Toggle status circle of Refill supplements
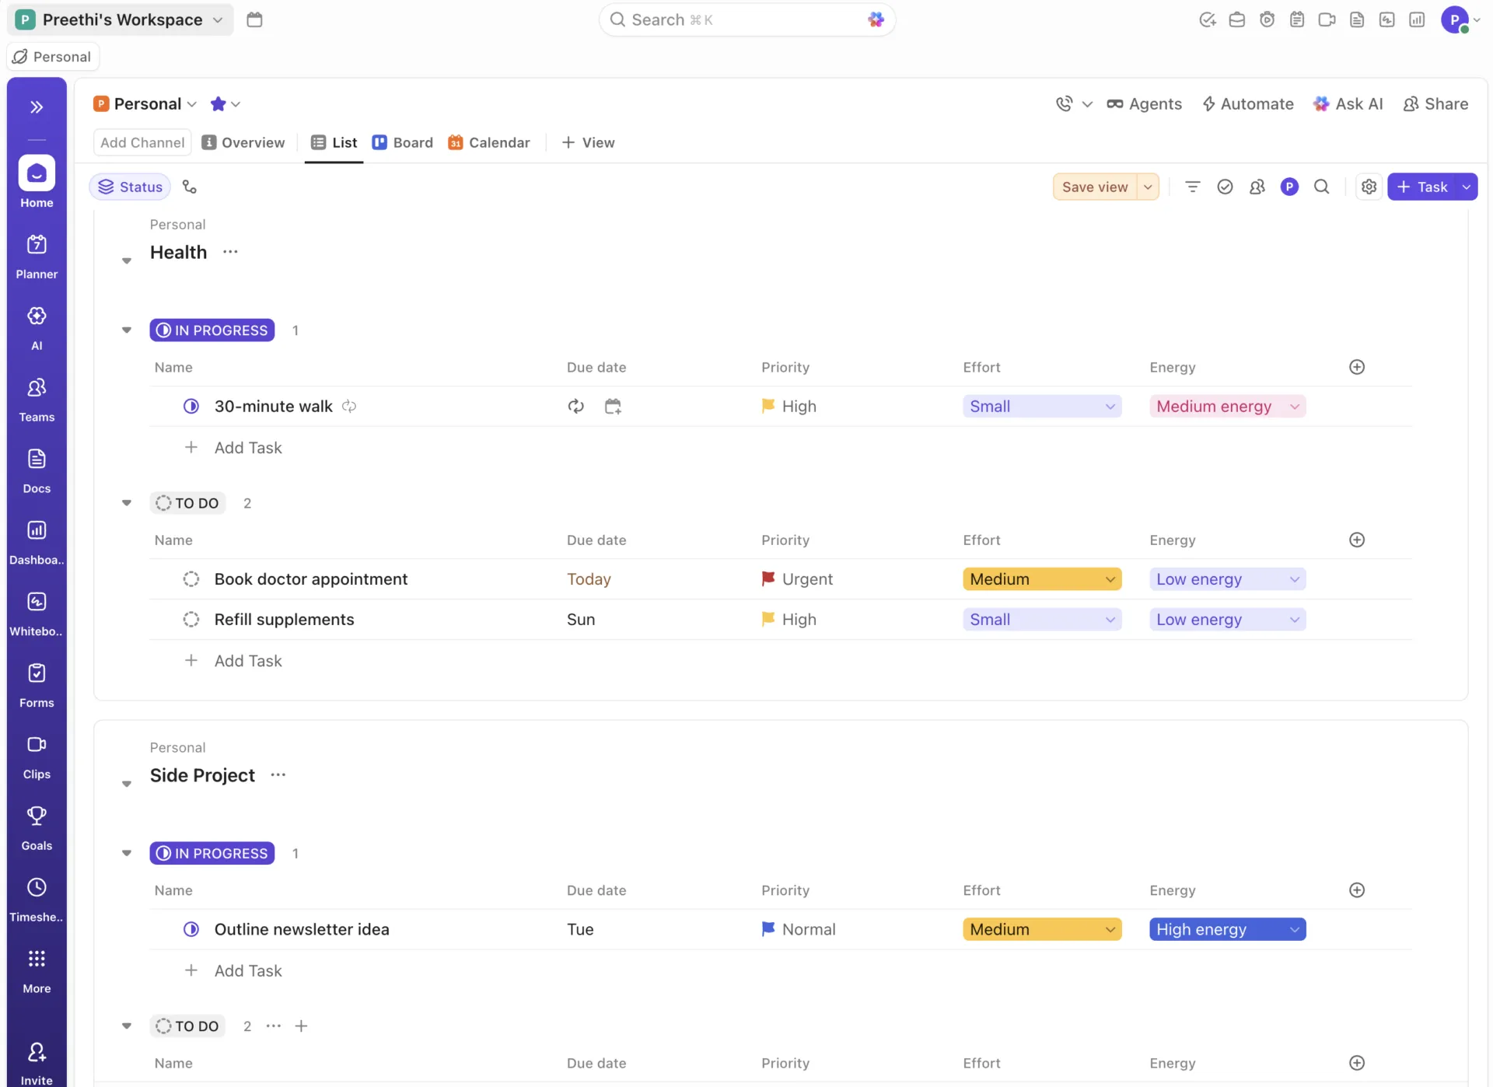 [191, 620]
